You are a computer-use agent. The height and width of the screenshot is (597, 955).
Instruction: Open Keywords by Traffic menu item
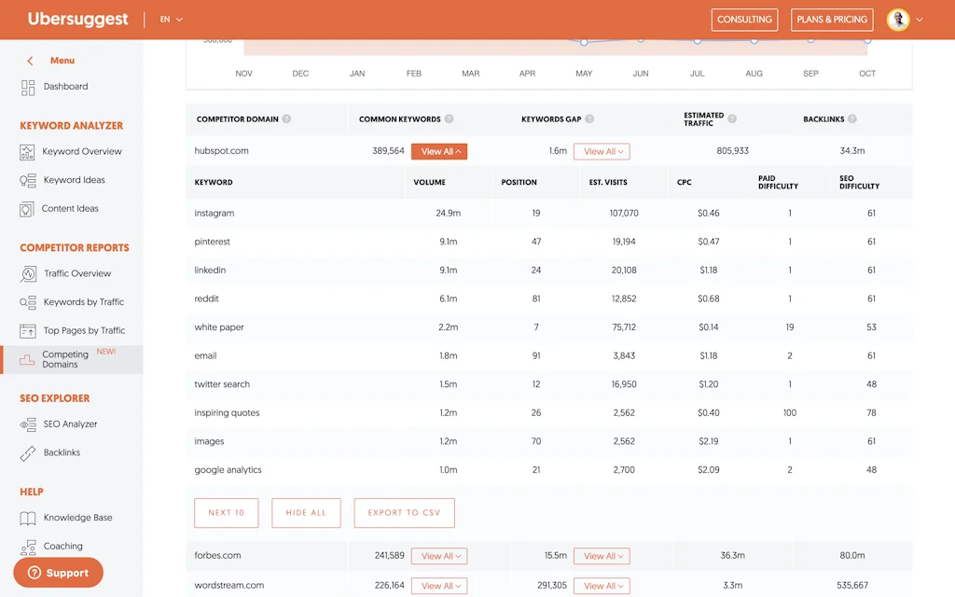[83, 302]
